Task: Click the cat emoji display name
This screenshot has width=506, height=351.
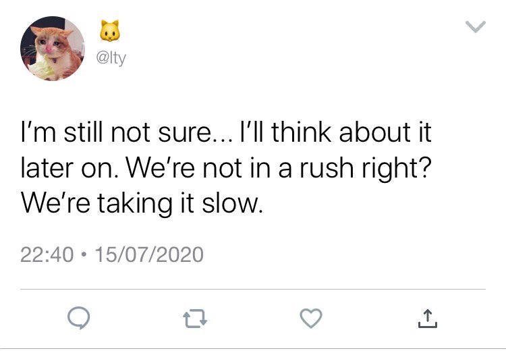Action: pos(110,30)
